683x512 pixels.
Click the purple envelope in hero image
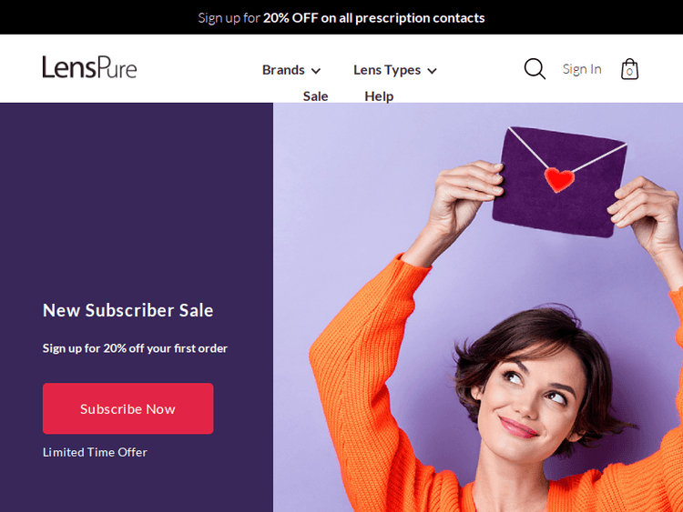click(x=560, y=182)
